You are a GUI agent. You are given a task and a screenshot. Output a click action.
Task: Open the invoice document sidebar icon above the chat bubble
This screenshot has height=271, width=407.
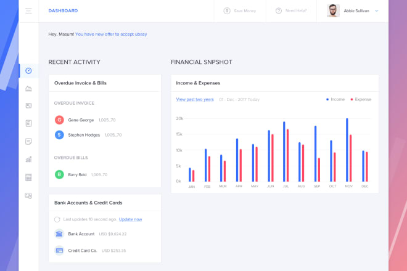[x=28, y=123]
